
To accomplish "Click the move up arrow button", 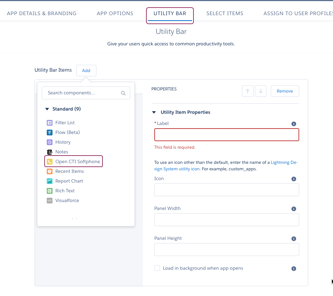I will (248, 91).
